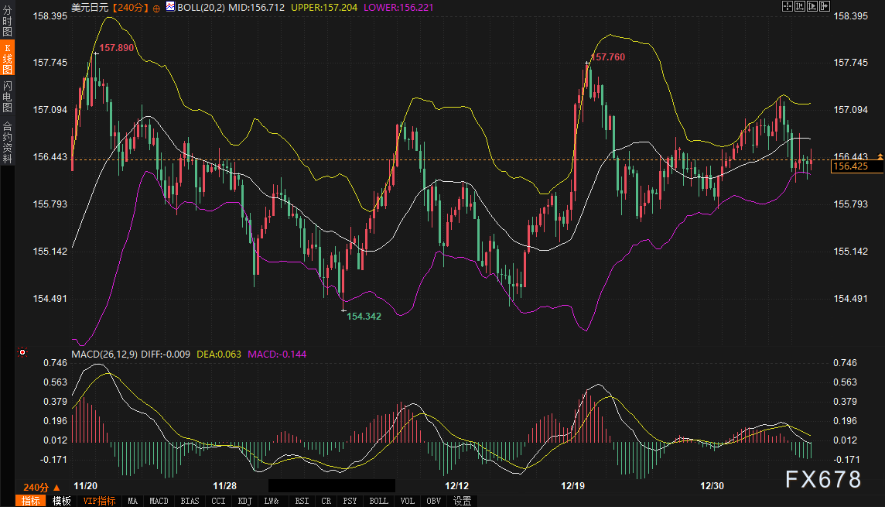Click the 设置 settings button

pos(462,501)
